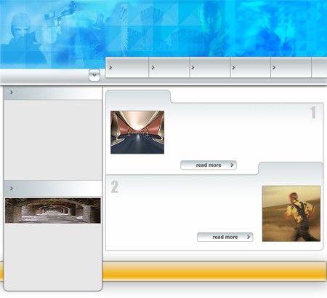Open the third navigation tab
Screen dimensions: 327x298
coord(210,68)
